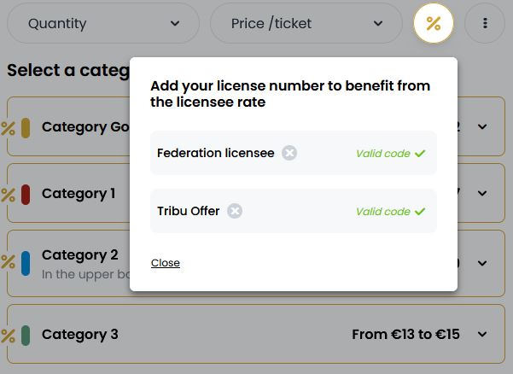The height and width of the screenshot is (374, 513).
Task: Remove the Federation licensee code
Action: point(289,153)
